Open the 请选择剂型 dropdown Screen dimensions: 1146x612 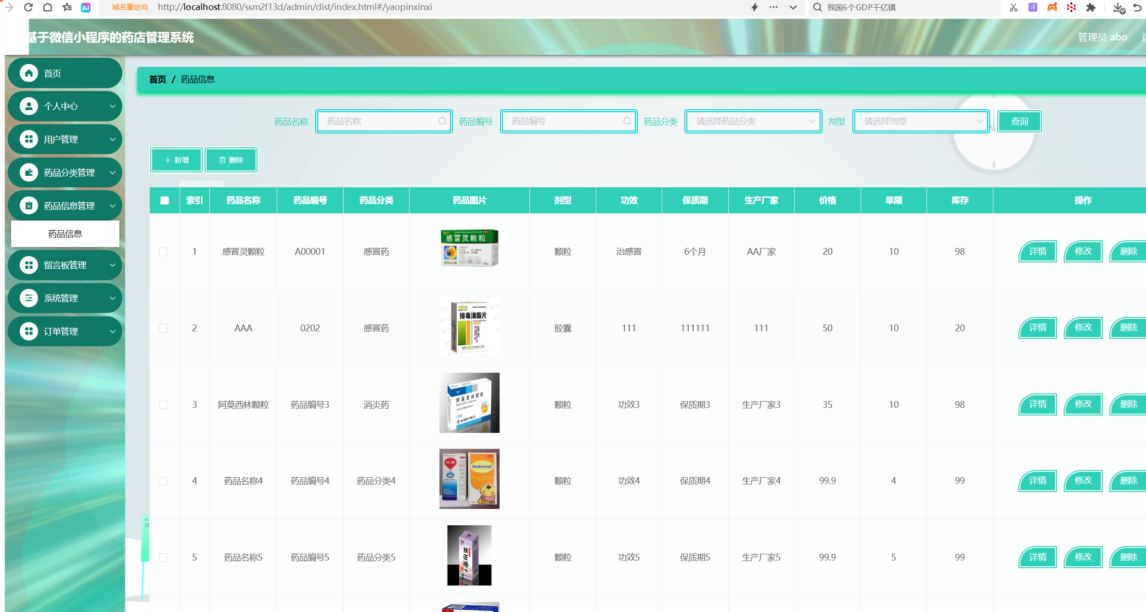click(x=921, y=121)
